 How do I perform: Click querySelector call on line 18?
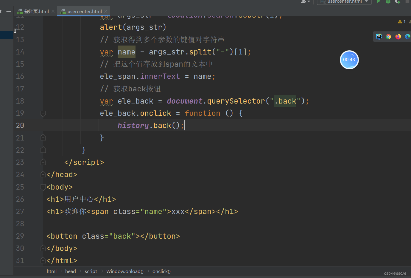click(x=236, y=101)
